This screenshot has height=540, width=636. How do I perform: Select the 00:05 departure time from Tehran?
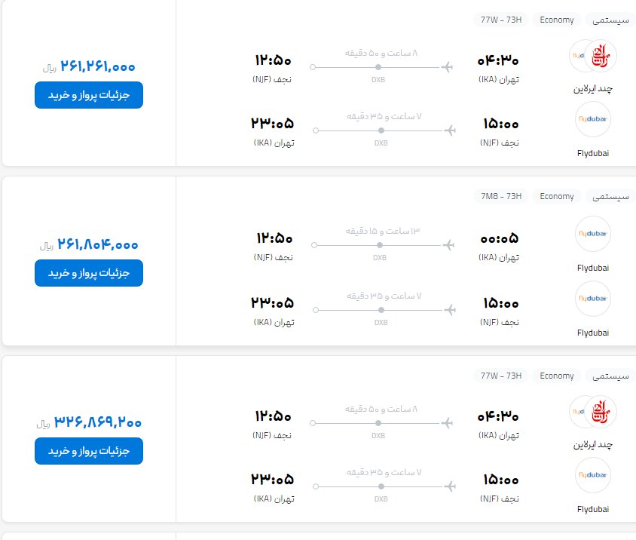point(499,239)
